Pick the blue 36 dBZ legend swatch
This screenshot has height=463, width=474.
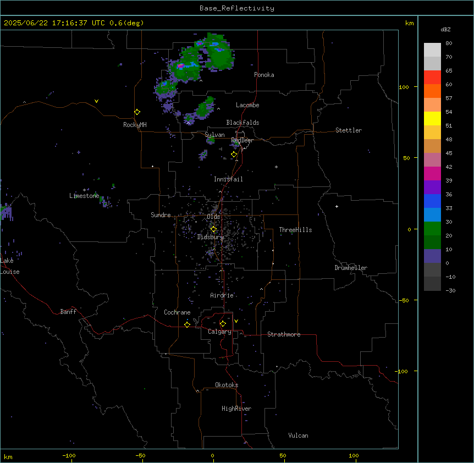pos(432,201)
